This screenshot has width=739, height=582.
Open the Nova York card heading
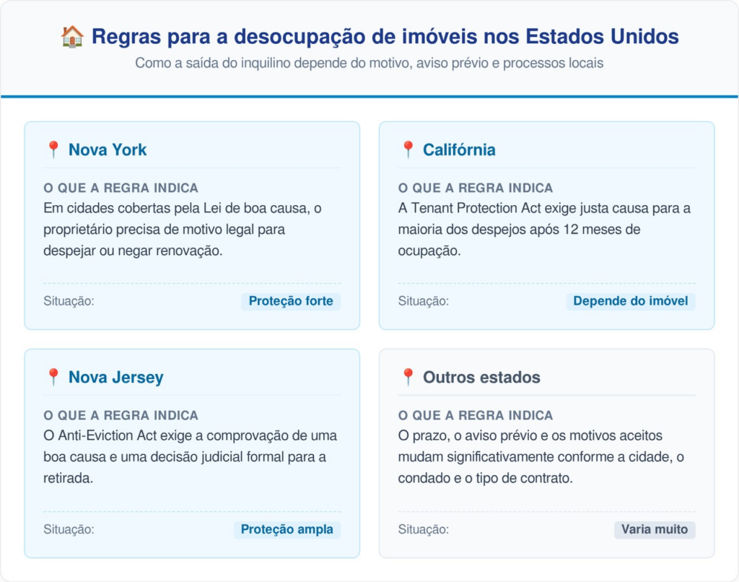click(x=108, y=149)
